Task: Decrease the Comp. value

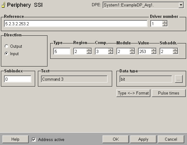Action: coord(111,53)
